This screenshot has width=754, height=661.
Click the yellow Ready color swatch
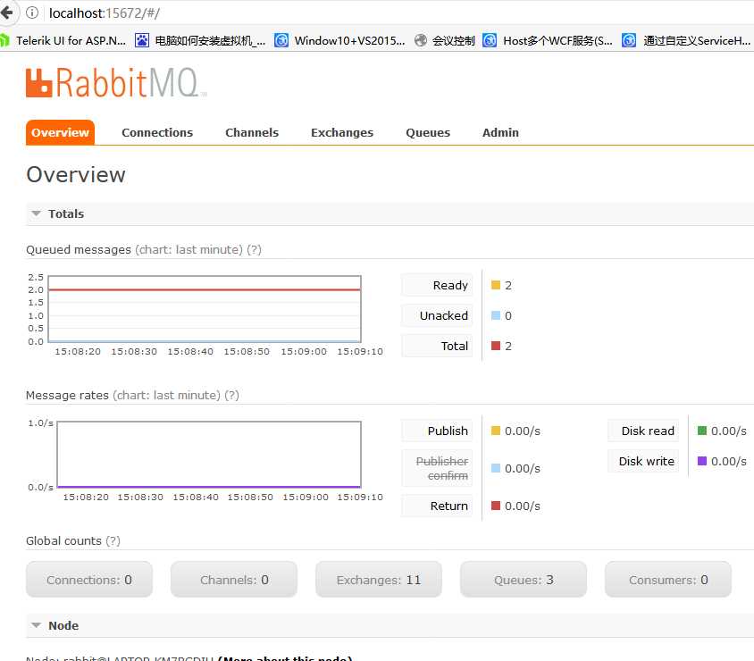(496, 285)
